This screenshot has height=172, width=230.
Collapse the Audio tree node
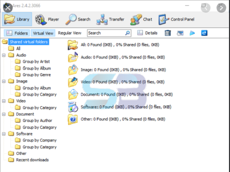click(x=4, y=55)
